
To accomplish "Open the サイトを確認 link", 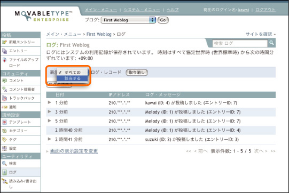I will pyautogui.click(x=261, y=34).
